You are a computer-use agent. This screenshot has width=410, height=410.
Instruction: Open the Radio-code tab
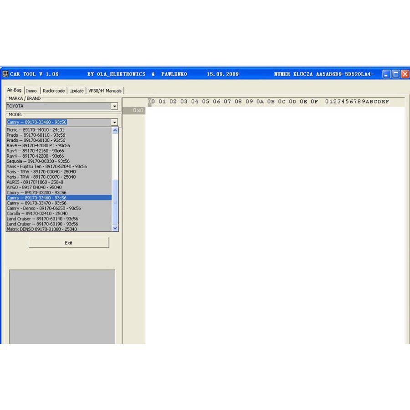click(54, 91)
